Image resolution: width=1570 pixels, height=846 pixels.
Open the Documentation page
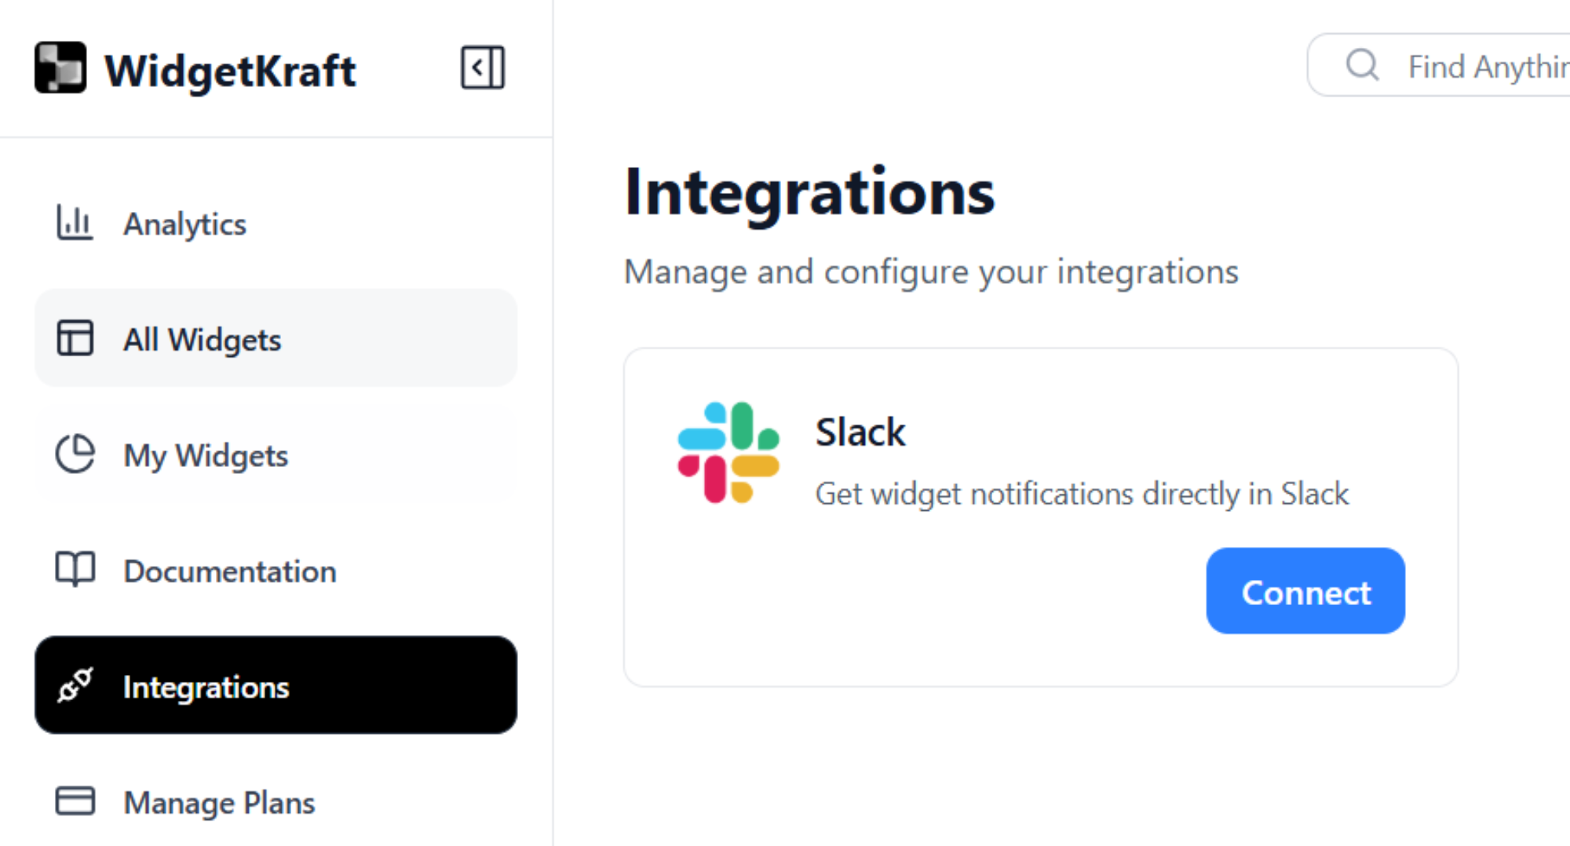pyautogui.click(x=229, y=571)
